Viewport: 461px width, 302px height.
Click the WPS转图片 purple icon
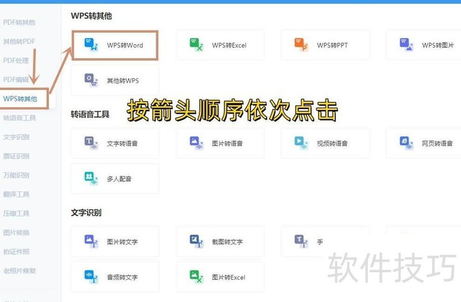[x=406, y=44]
